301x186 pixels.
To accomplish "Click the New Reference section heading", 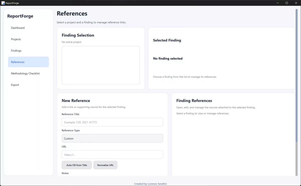I will coord(76,100).
